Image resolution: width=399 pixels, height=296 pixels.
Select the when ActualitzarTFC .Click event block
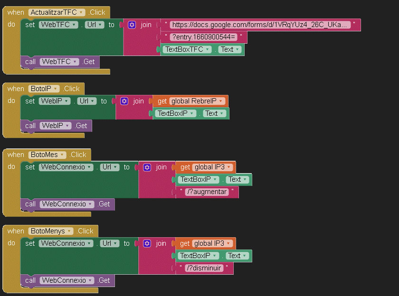point(17,12)
